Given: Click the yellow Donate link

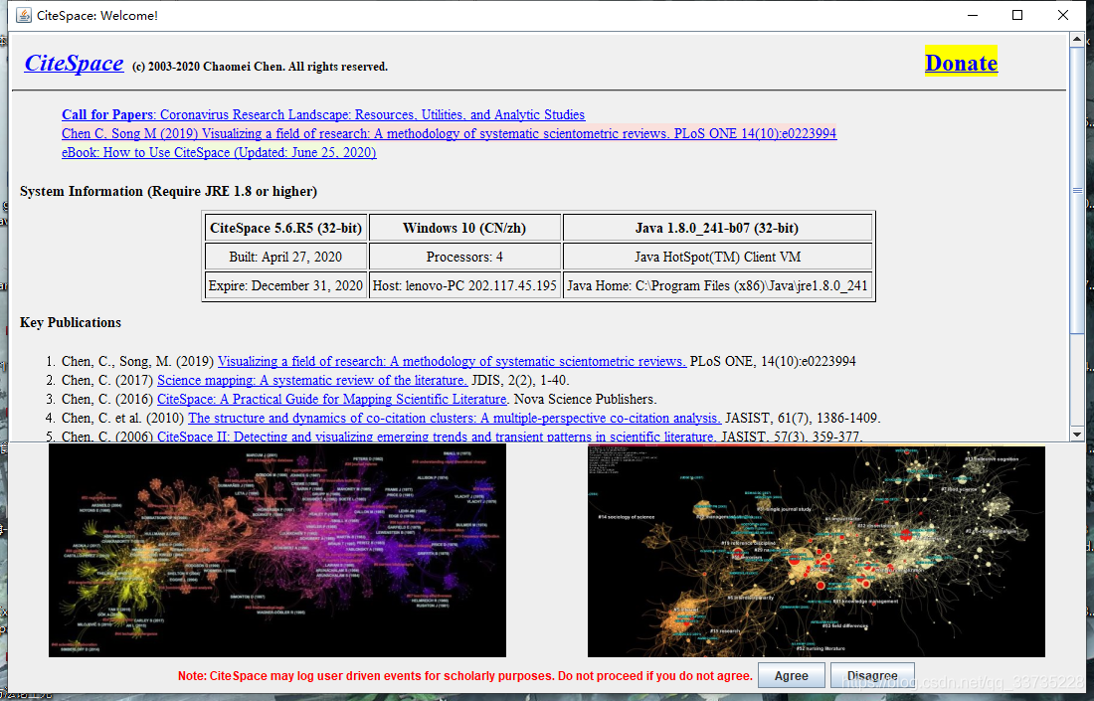Looking at the screenshot, I should tap(961, 63).
